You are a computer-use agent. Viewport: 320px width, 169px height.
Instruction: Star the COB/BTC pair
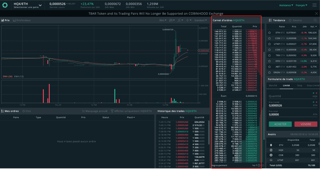click(x=269, y=50)
